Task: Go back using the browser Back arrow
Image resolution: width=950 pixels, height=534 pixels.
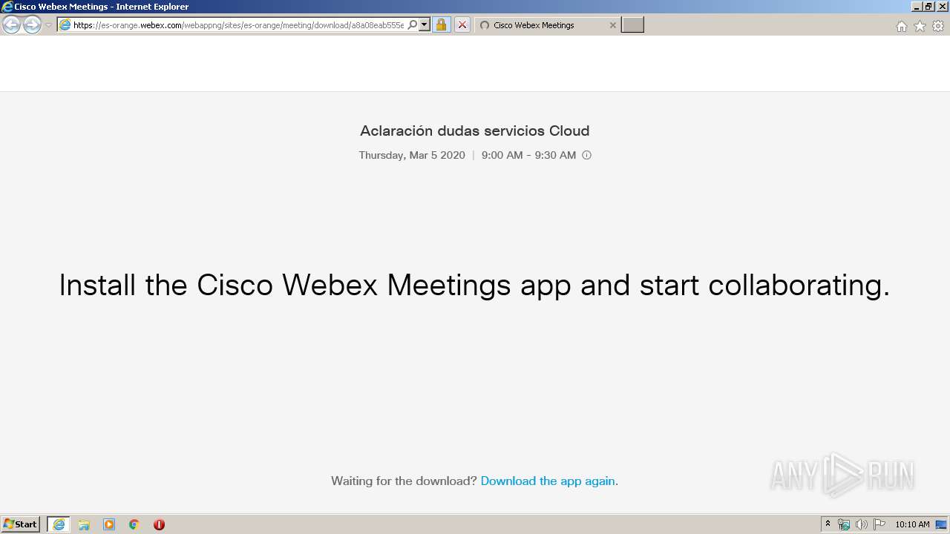Action: 11,25
